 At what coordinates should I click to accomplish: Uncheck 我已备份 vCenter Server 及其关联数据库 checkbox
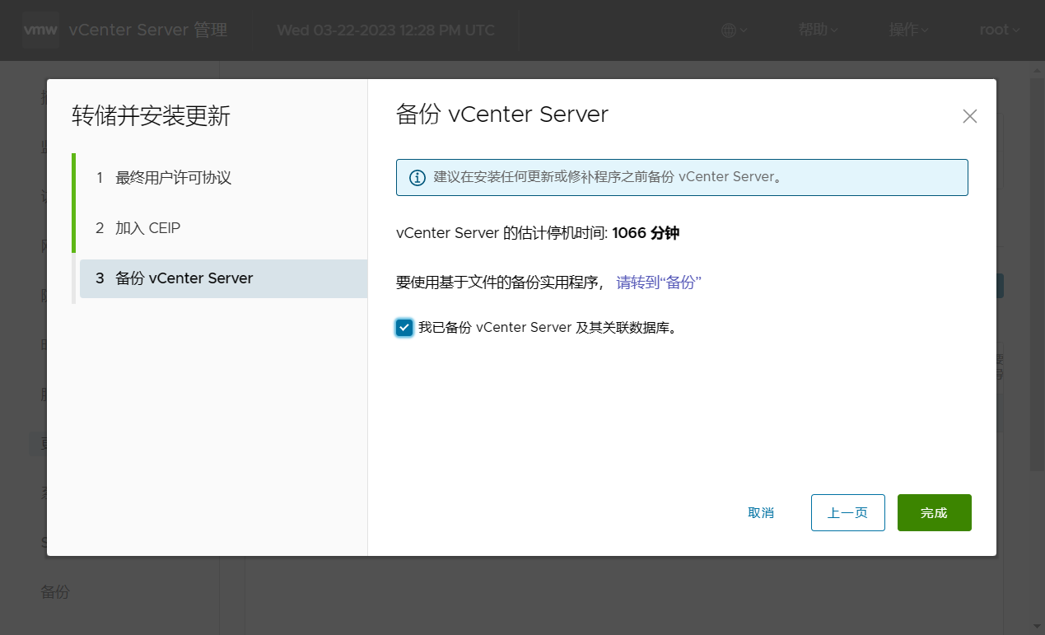[404, 328]
